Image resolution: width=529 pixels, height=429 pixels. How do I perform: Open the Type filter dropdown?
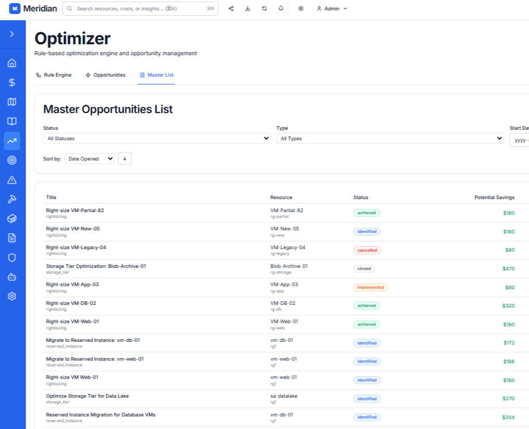(390, 139)
